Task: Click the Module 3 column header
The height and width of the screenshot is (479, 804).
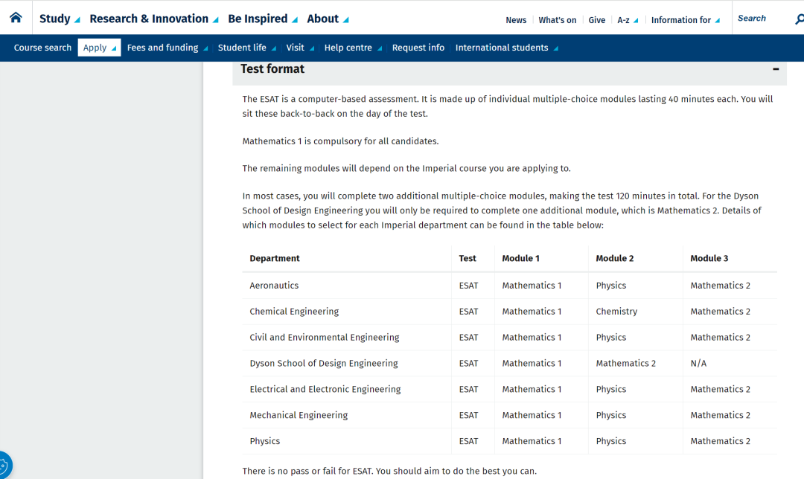Action: point(709,258)
